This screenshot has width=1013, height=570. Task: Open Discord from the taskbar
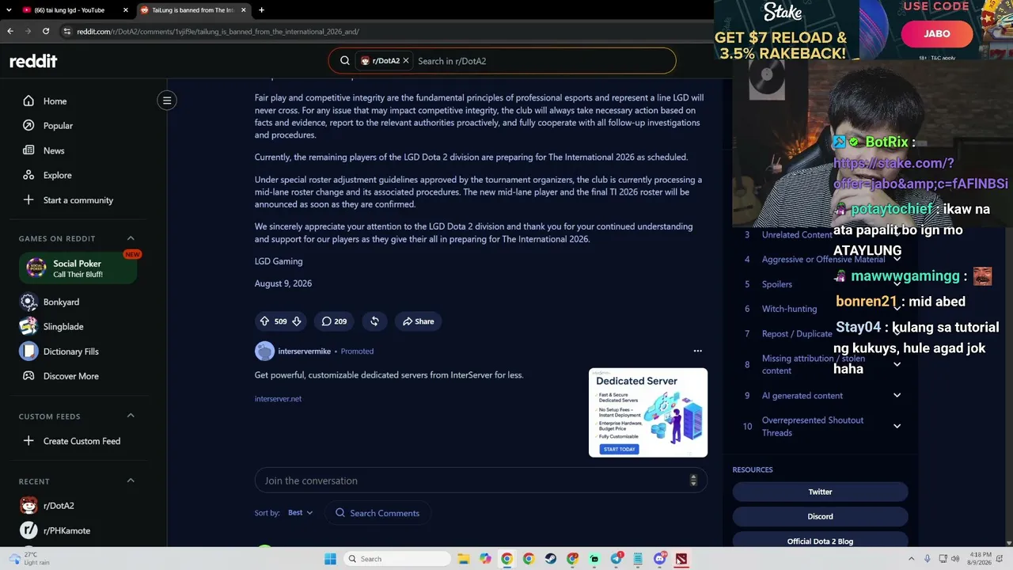[x=659, y=559]
